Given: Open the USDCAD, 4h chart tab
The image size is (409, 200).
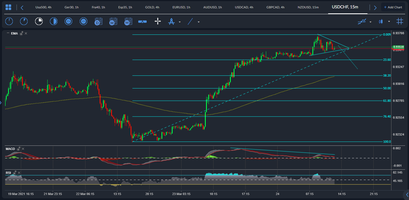Looking at the screenshot, I should pyautogui.click(x=244, y=7).
